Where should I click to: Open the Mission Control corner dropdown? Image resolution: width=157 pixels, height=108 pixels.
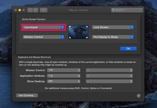tap(43, 37)
